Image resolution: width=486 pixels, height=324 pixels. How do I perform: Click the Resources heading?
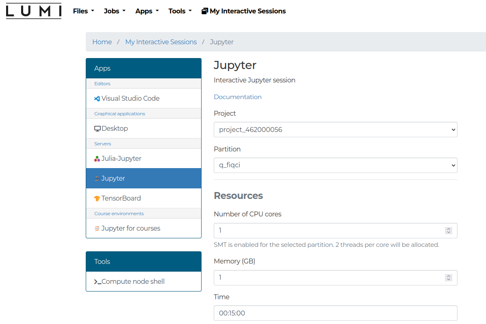coord(239,196)
